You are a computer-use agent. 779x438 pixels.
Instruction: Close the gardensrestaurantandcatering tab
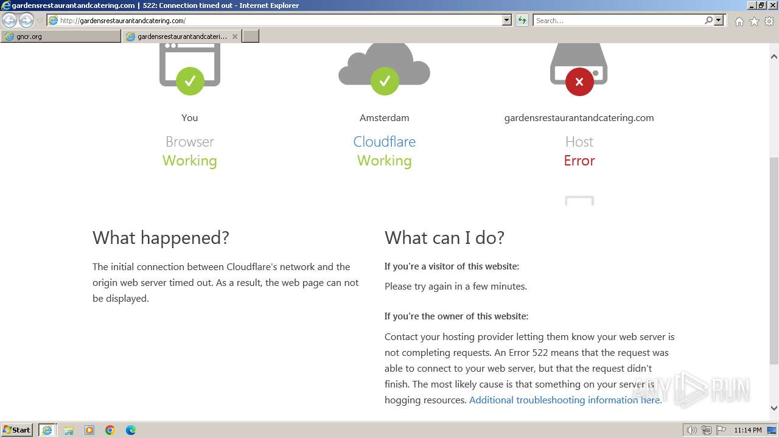pyautogui.click(x=235, y=36)
